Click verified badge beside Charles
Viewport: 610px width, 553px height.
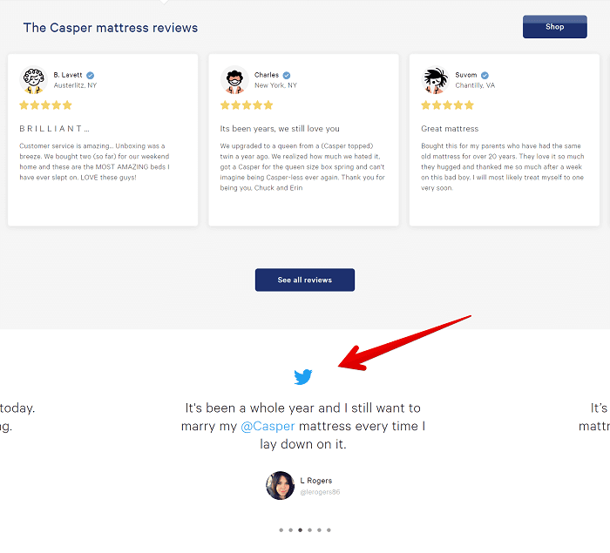pos(287,76)
